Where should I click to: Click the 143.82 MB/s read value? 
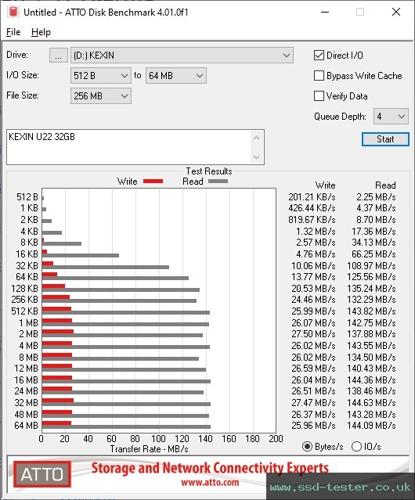tap(371, 311)
